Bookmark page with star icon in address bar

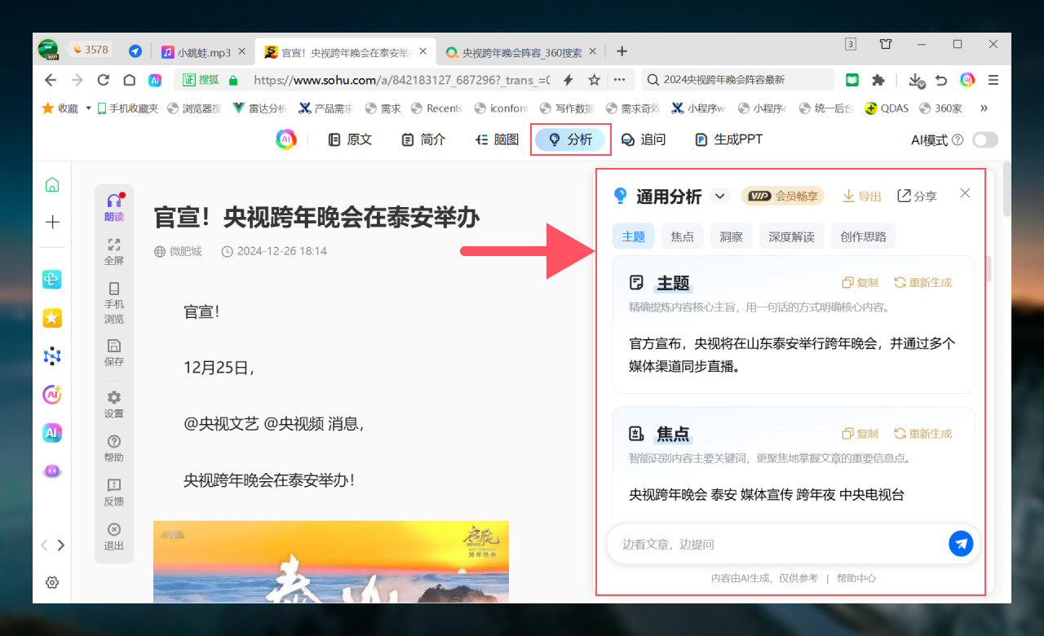pos(595,80)
